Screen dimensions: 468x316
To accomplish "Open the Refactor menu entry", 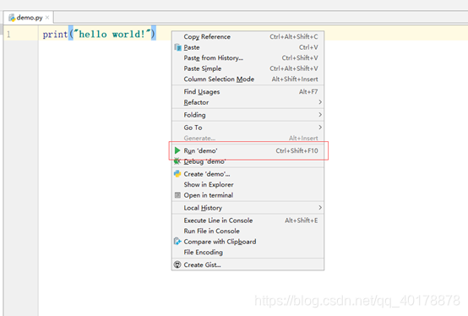I will (x=248, y=102).
